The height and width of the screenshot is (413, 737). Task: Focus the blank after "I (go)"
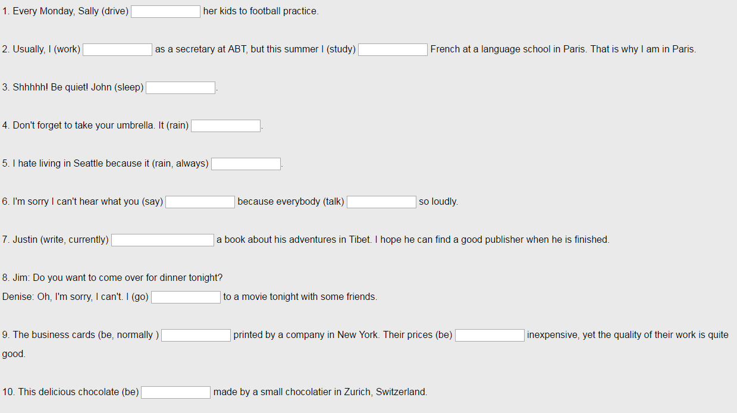click(x=186, y=297)
